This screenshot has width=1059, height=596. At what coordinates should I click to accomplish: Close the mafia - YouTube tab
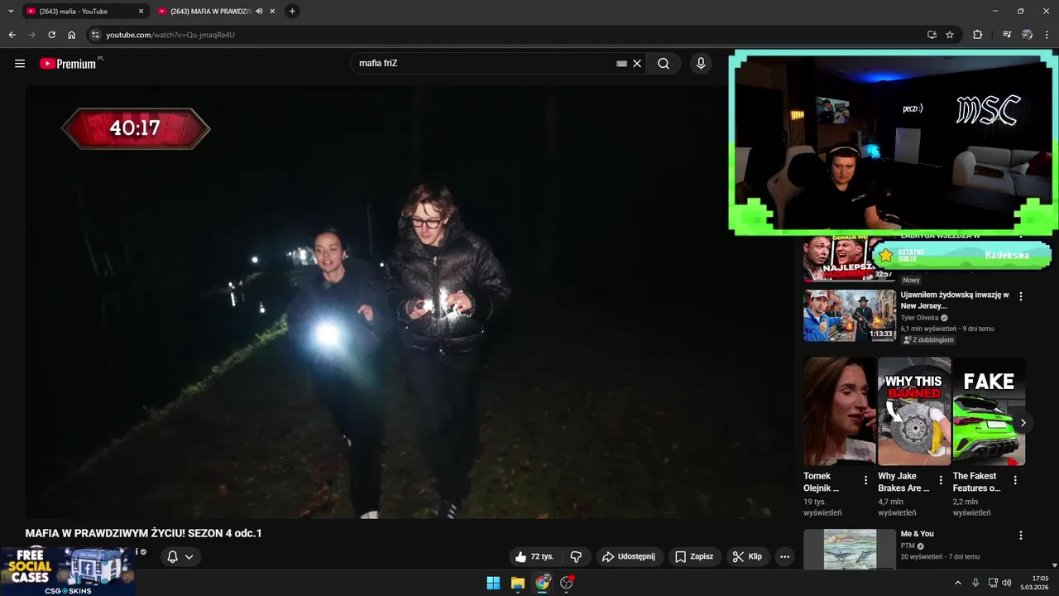[x=141, y=12]
